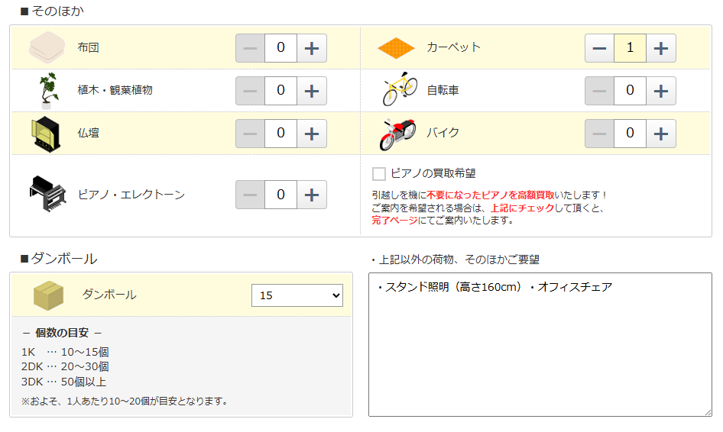Click the piano icon
Viewport: 723px width, 432px height.
pos(48,194)
